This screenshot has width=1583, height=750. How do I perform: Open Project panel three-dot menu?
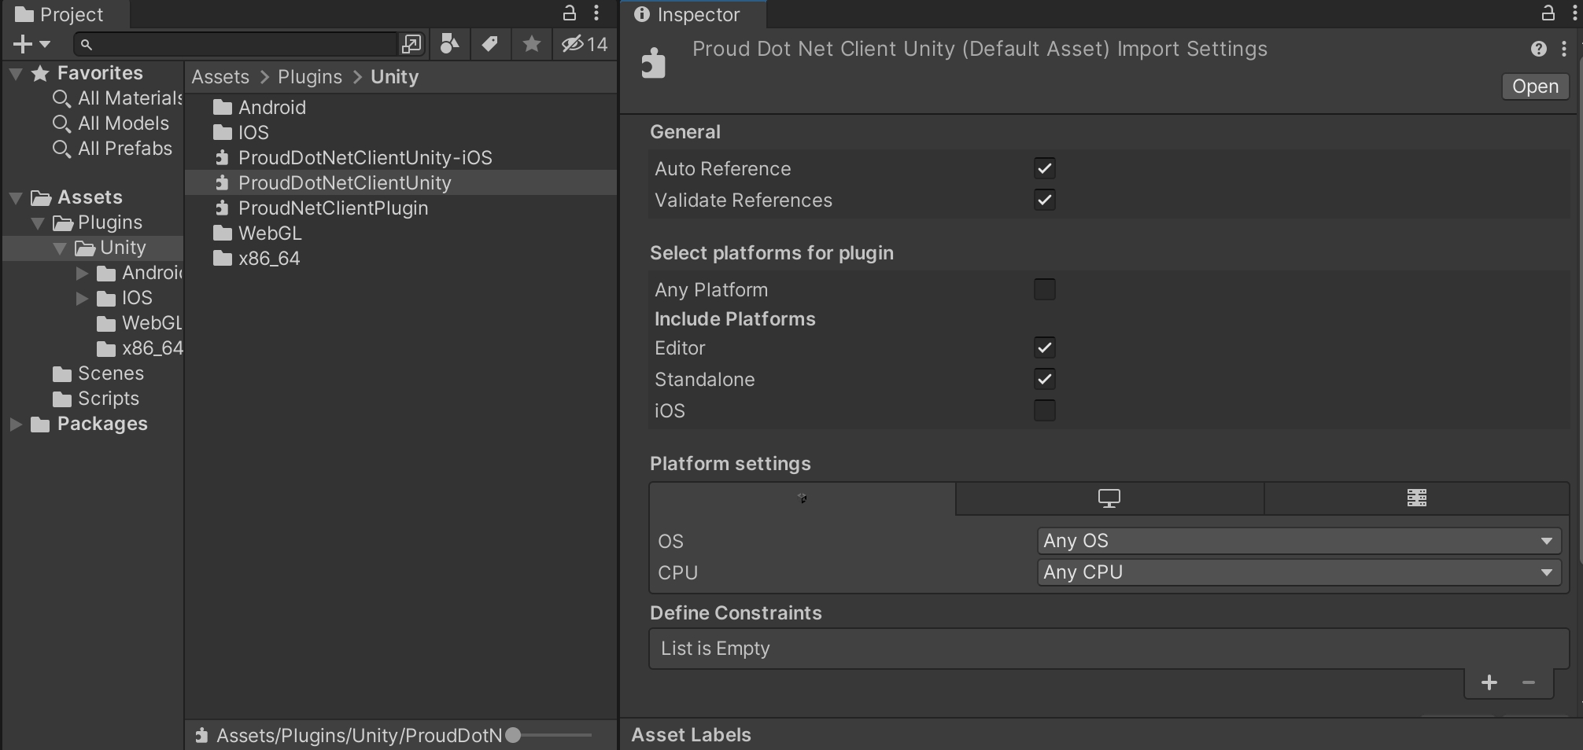(596, 13)
